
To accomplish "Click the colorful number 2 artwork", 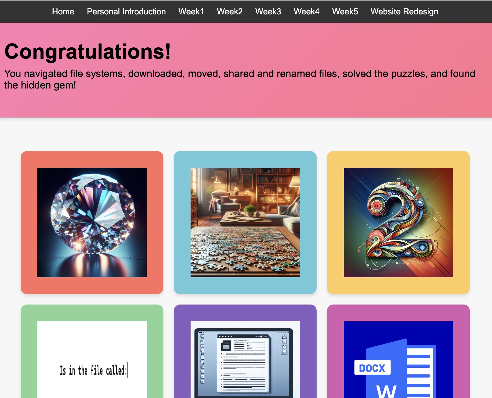I will pos(398,223).
